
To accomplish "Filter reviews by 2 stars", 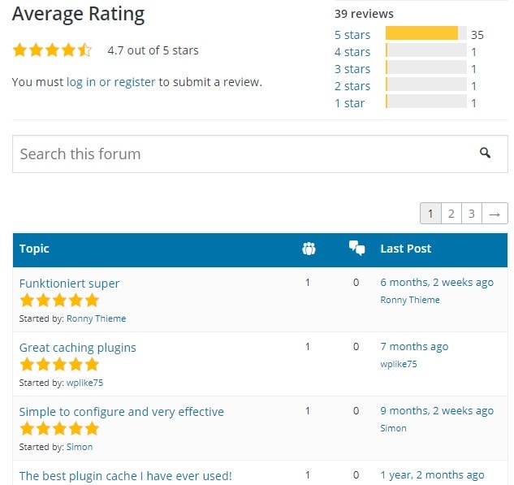I will 352,86.
